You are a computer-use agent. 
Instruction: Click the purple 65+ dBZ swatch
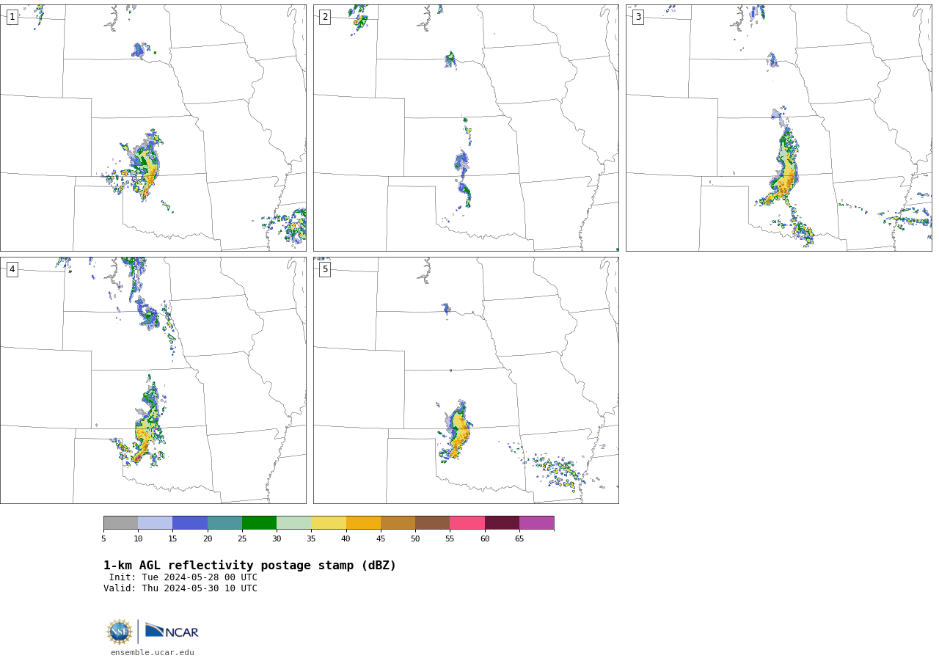[536, 523]
